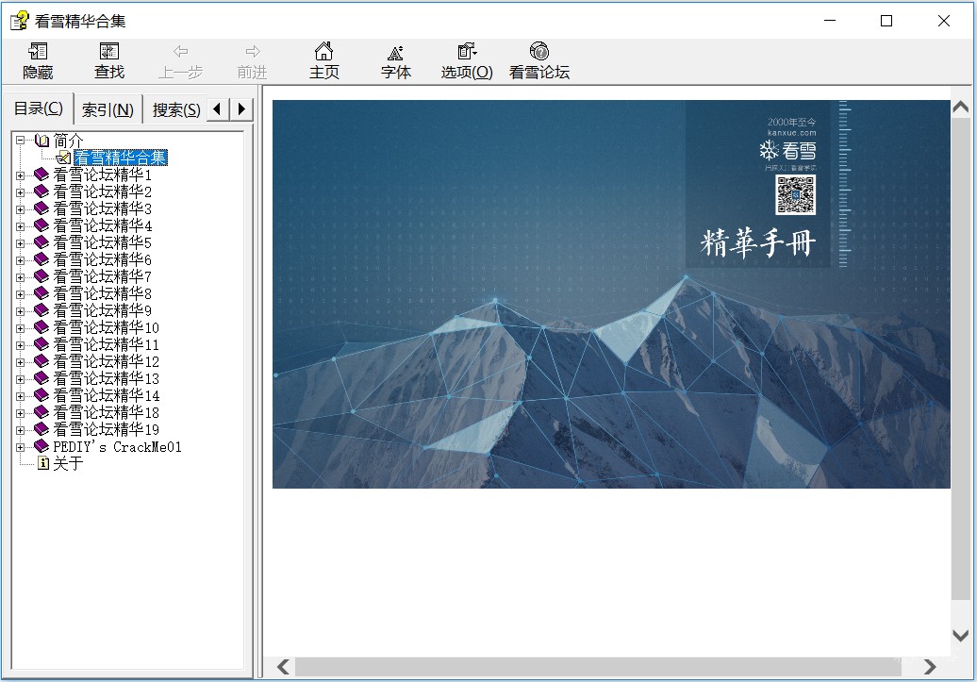The image size is (977, 682).
Task: Click the page icon beside 看雪精华合集
Action: pyautogui.click(x=63, y=158)
